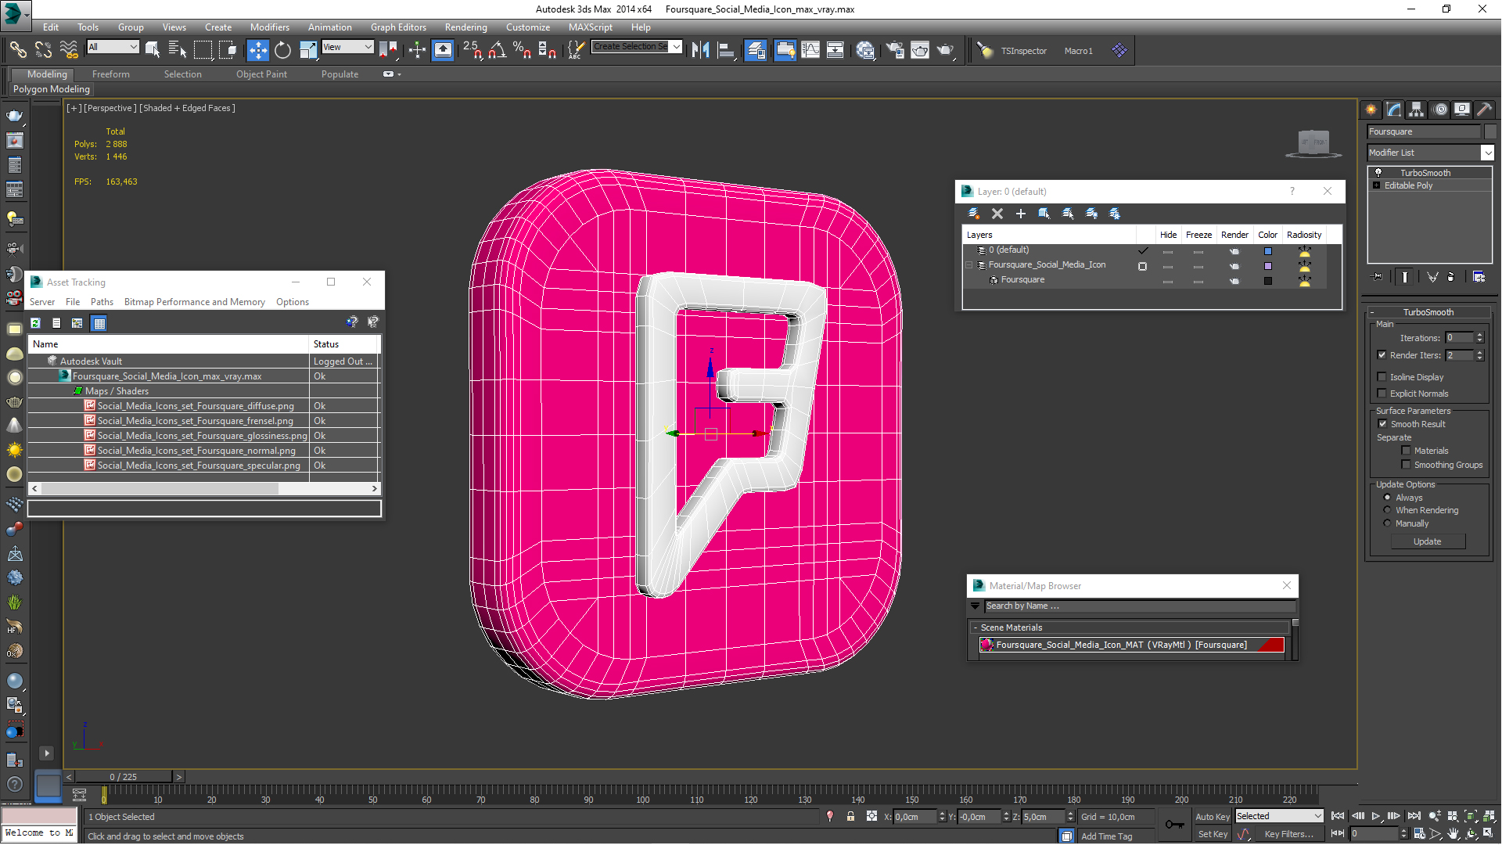The width and height of the screenshot is (1502, 845).
Task: Click the Align tool icon
Action: coord(726,51)
